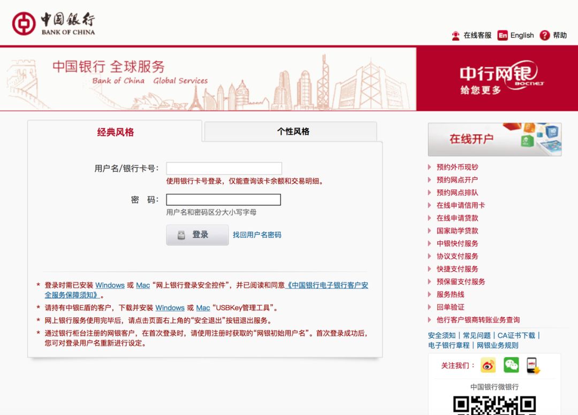Select the 经典风格 tab
Screen dimensions: 578x415
(114, 131)
